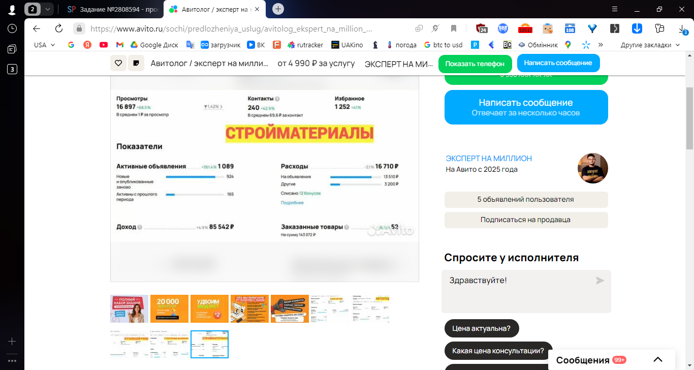
Task: Expand the tab group counter dropdown
Action: pos(48,9)
